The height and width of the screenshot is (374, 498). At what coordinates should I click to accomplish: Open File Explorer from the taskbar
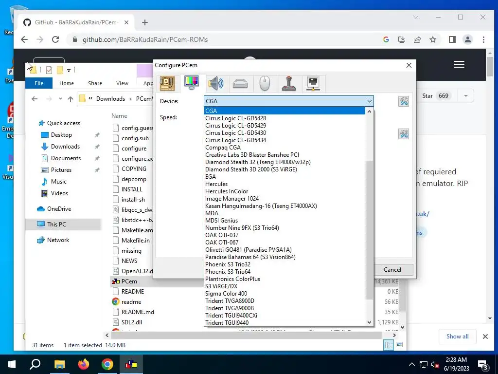[x=59, y=364]
